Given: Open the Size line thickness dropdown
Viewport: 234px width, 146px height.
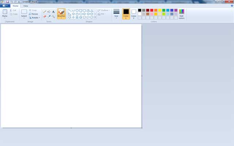Looking at the screenshot, I should (x=116, y=14).
